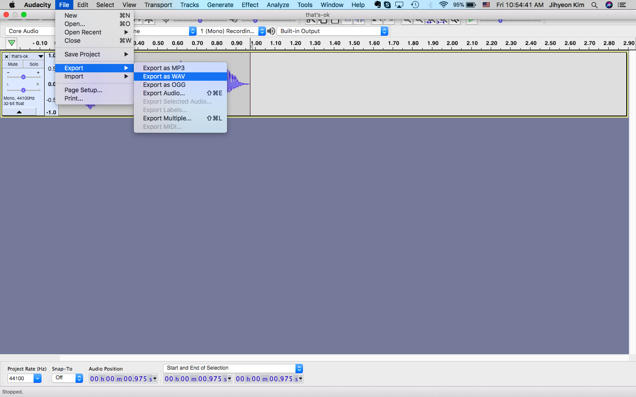
Task: Open the Import submenu
Action: [95, 76]
